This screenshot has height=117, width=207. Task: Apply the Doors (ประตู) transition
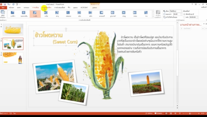[124, 14]
